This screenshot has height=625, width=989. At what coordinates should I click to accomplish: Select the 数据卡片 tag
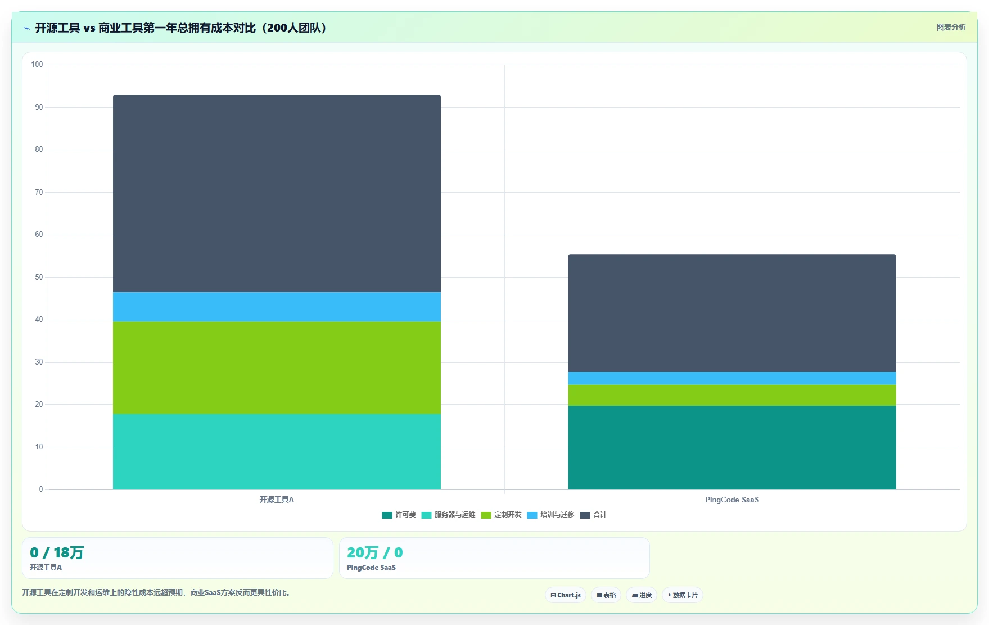point(683,595)
